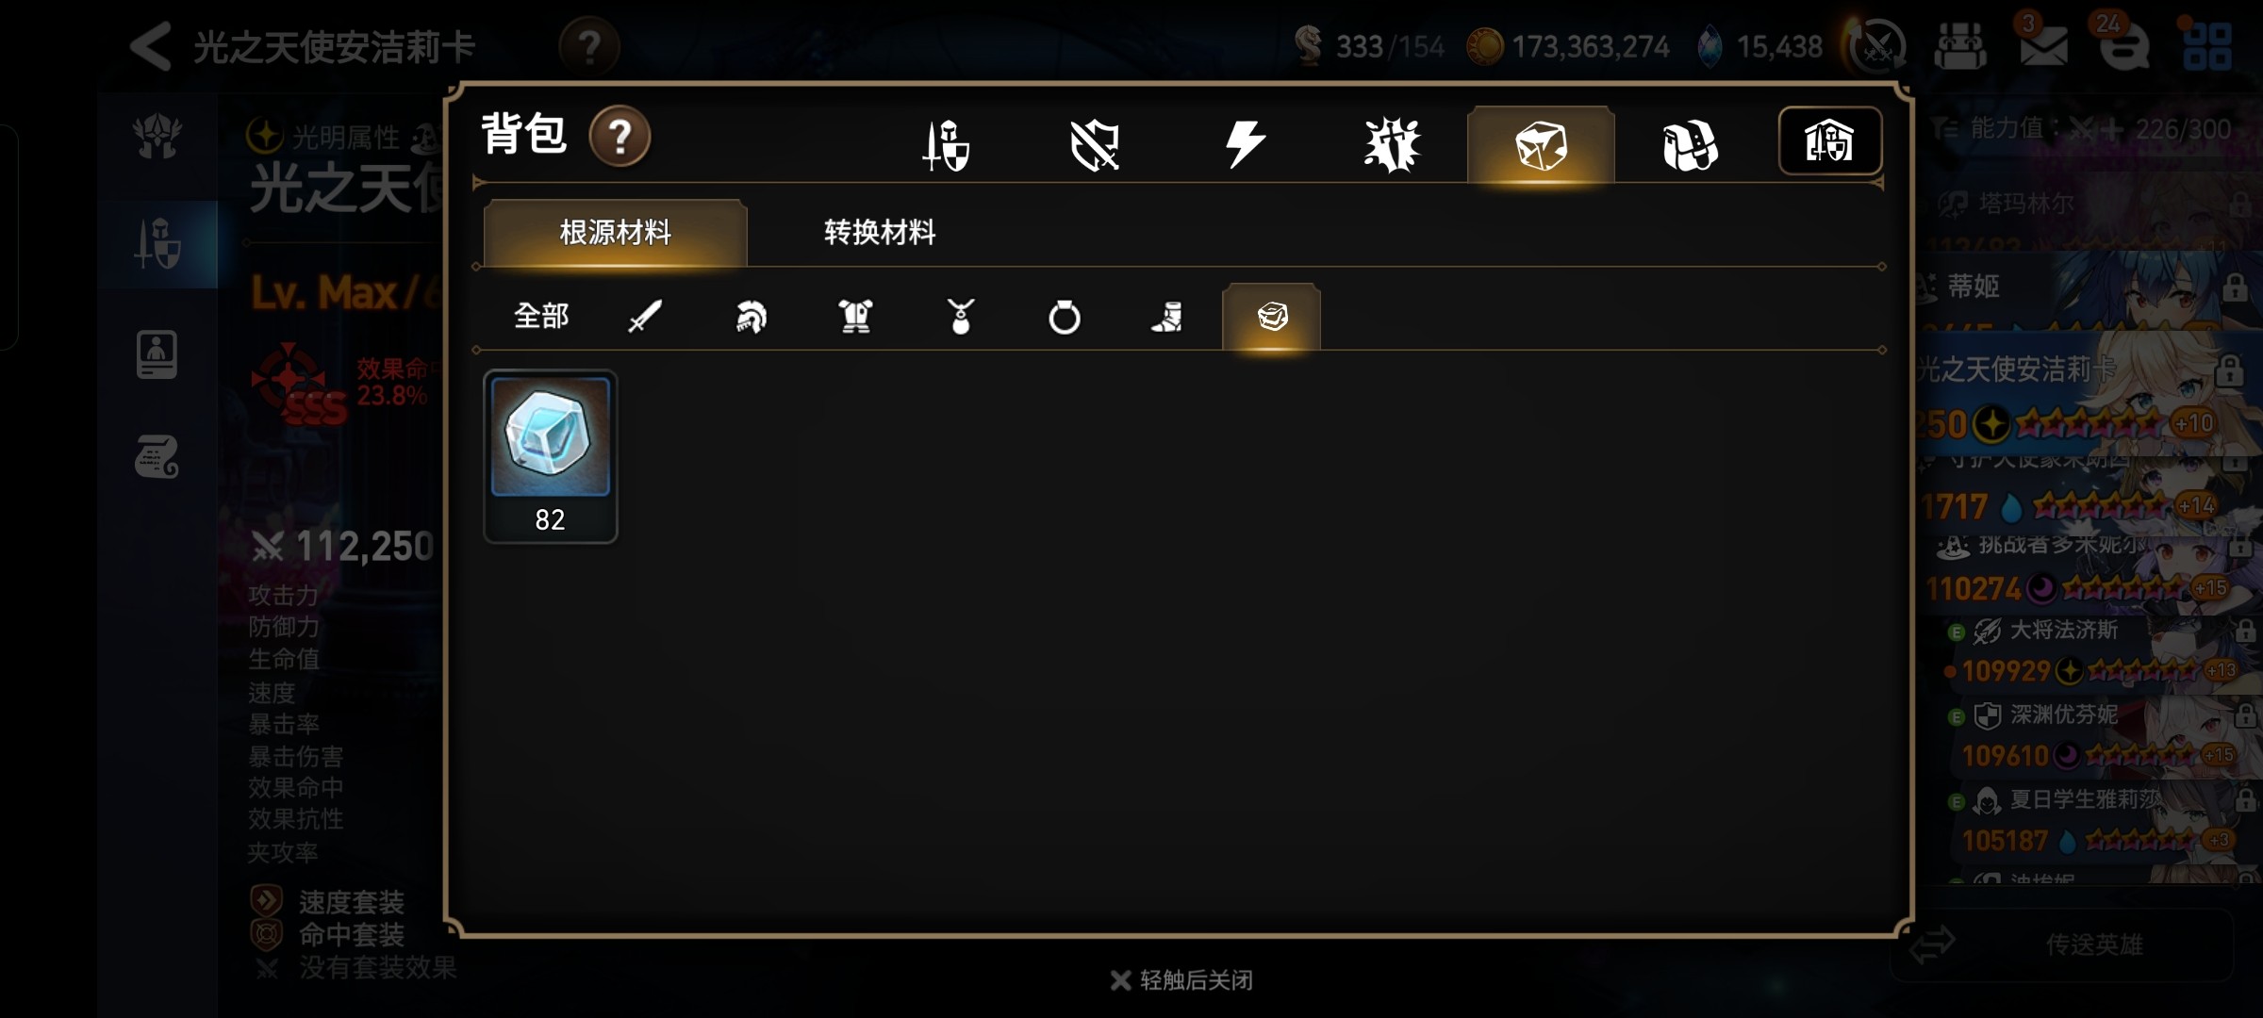Open the equipment storage warehouse button
This screenshot has height=1018, width=2263.
point(1829,141)
